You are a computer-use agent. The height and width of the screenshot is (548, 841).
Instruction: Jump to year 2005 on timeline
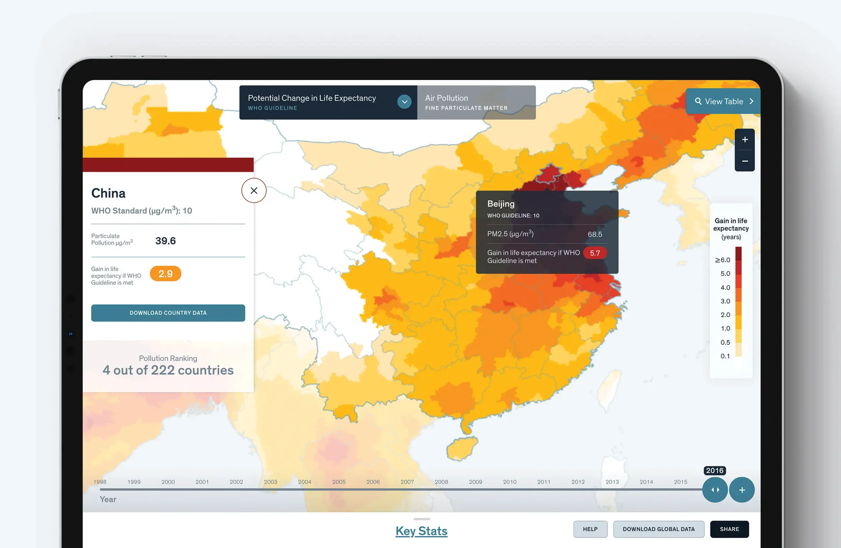(x=339, y=482)
